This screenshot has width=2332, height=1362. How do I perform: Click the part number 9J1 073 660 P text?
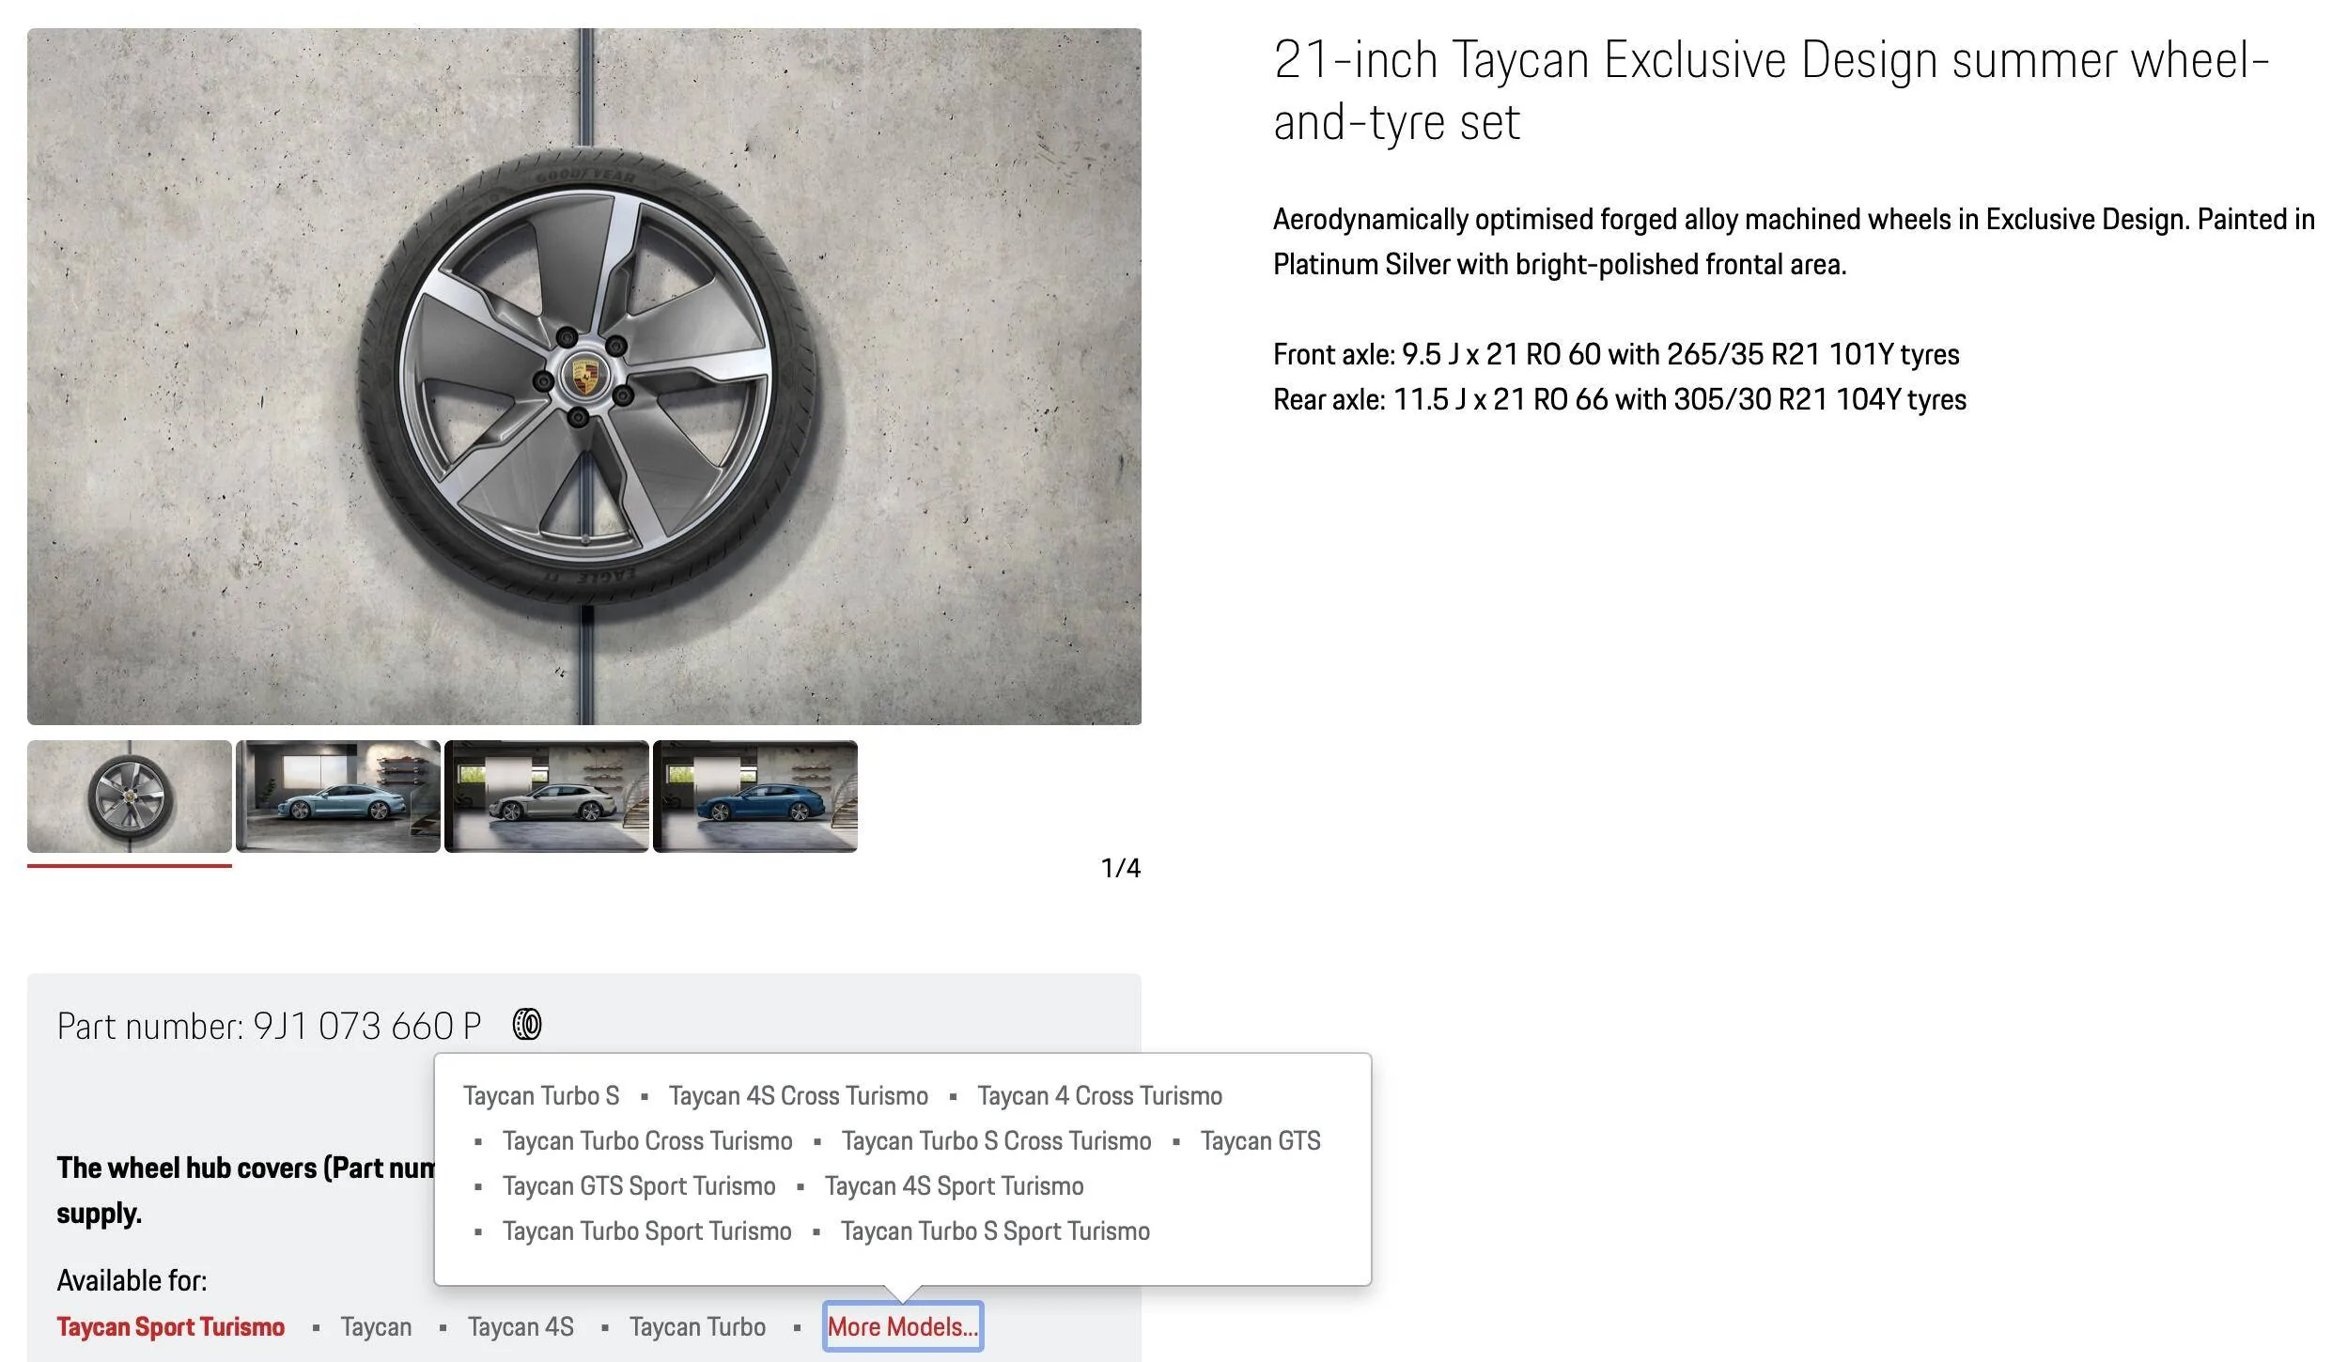269,1026
